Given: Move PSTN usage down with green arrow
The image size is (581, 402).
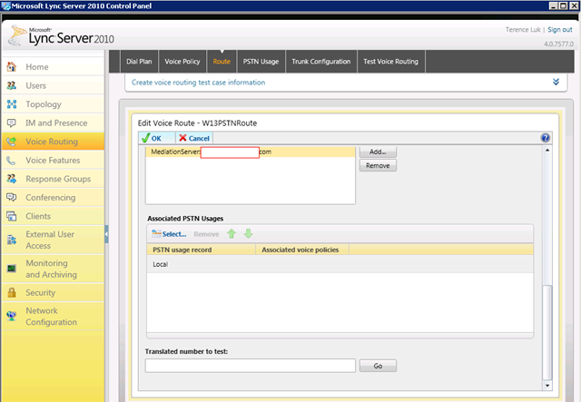Looking at the screenshot, I should click(248, 233).
